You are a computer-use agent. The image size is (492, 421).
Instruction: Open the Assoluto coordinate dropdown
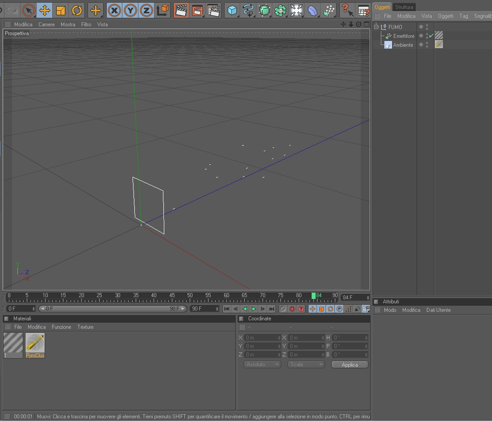[x=262, y=364]
